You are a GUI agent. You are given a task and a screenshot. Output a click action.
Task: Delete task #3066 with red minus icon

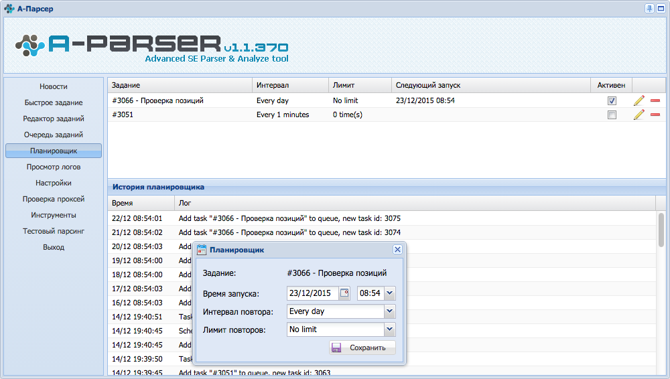pos(655,101)
